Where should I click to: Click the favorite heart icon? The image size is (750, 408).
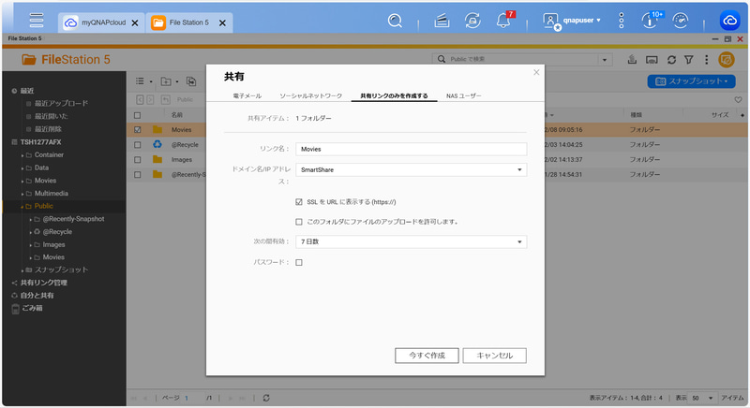pos(738,100)
